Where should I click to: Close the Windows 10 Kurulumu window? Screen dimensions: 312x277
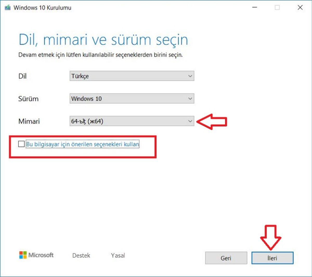(x=300, y=8)
